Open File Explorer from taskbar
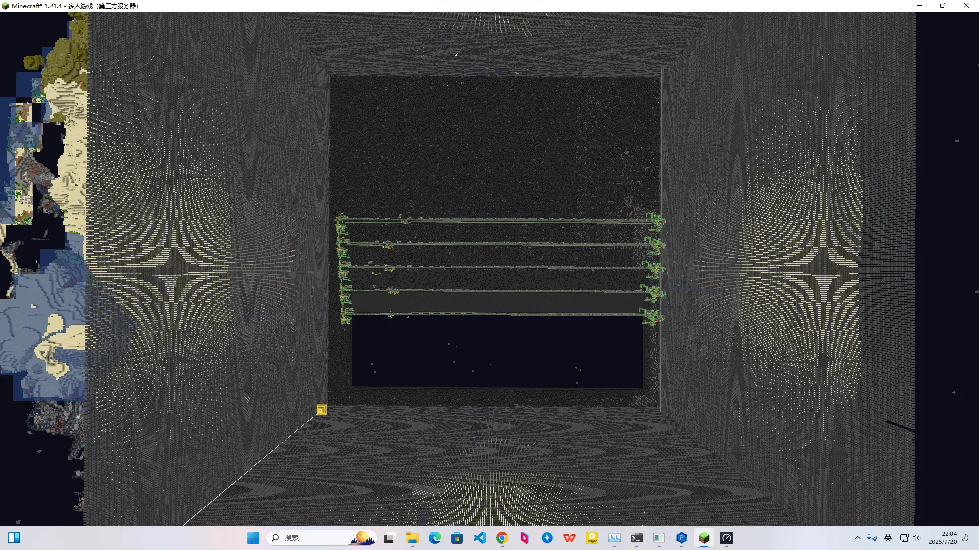 pos(412,538)
